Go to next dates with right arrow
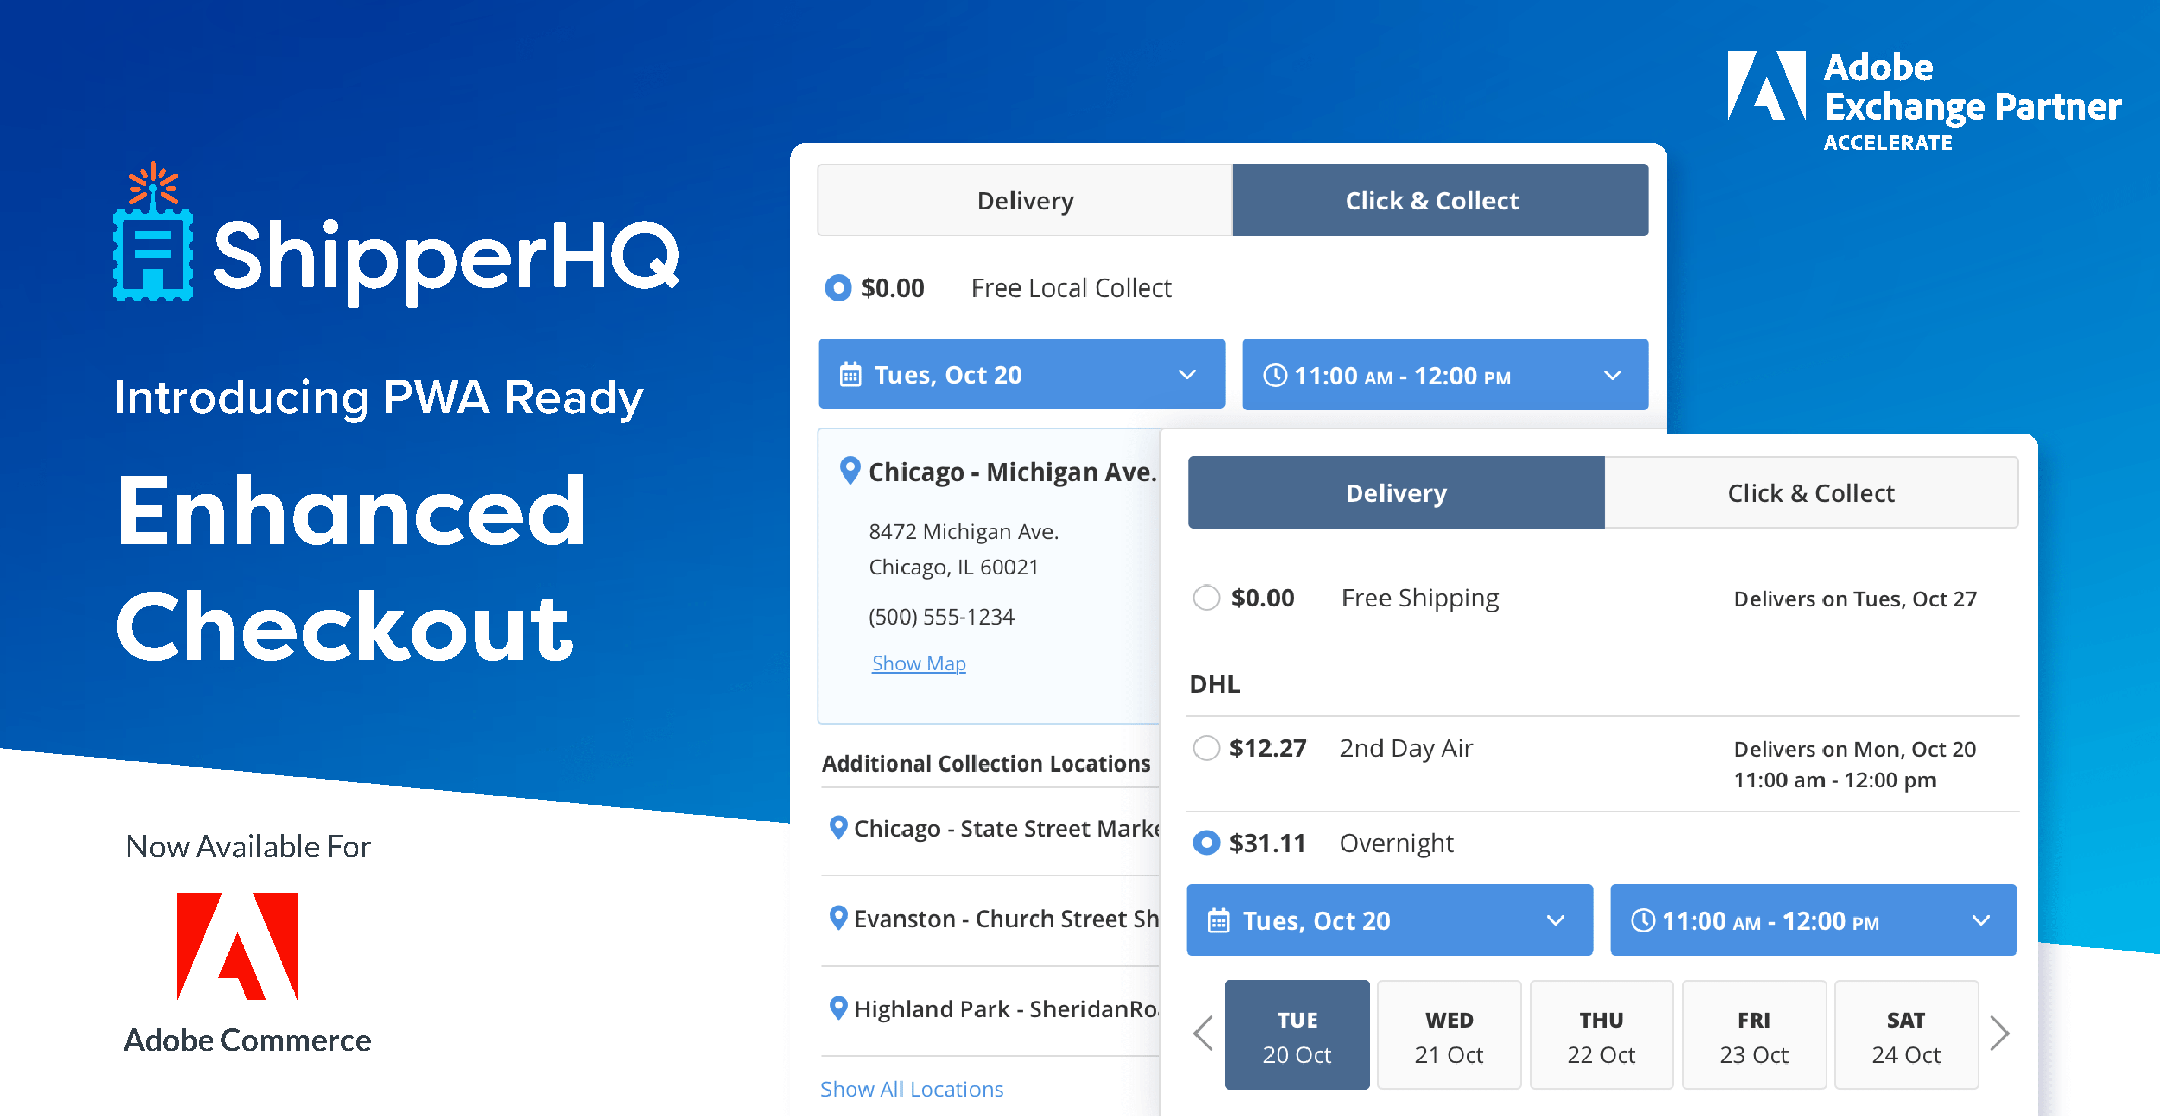 2000,1033
